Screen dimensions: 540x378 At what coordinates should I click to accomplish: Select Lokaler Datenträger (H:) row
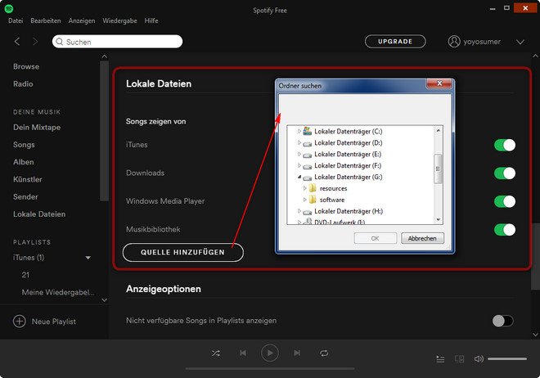349,211
